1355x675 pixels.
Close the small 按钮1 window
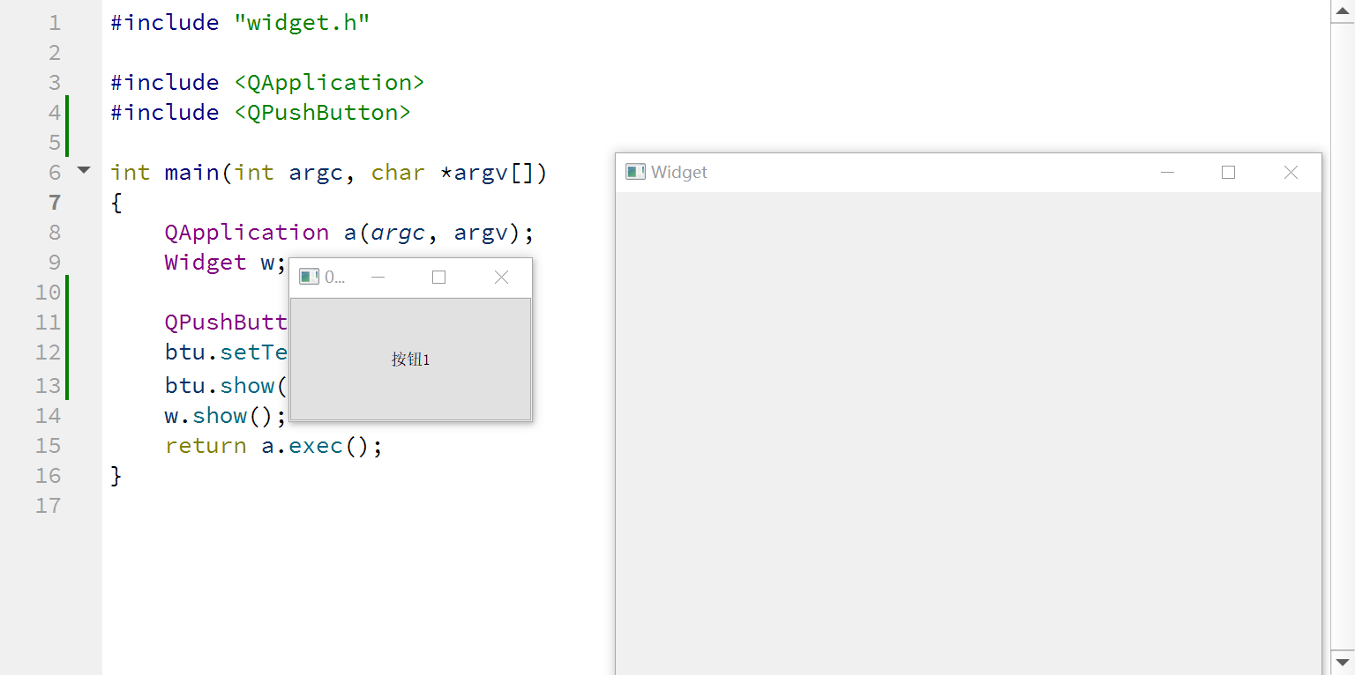[501, 277]
